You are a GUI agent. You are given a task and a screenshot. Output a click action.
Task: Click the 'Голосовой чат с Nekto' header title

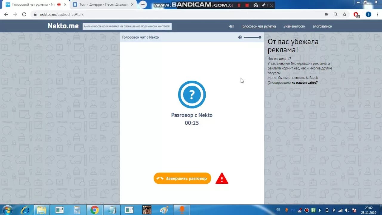(141, 37)
